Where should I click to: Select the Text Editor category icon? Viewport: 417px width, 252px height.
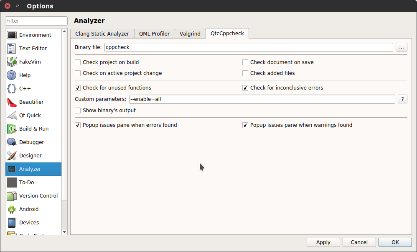tap(12, 48)
